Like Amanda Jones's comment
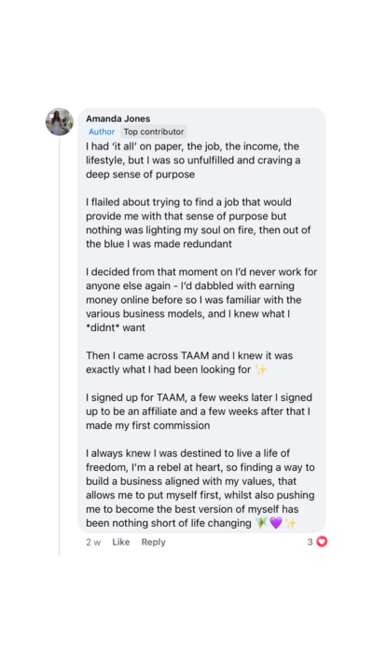 click(x=121, y=542)
